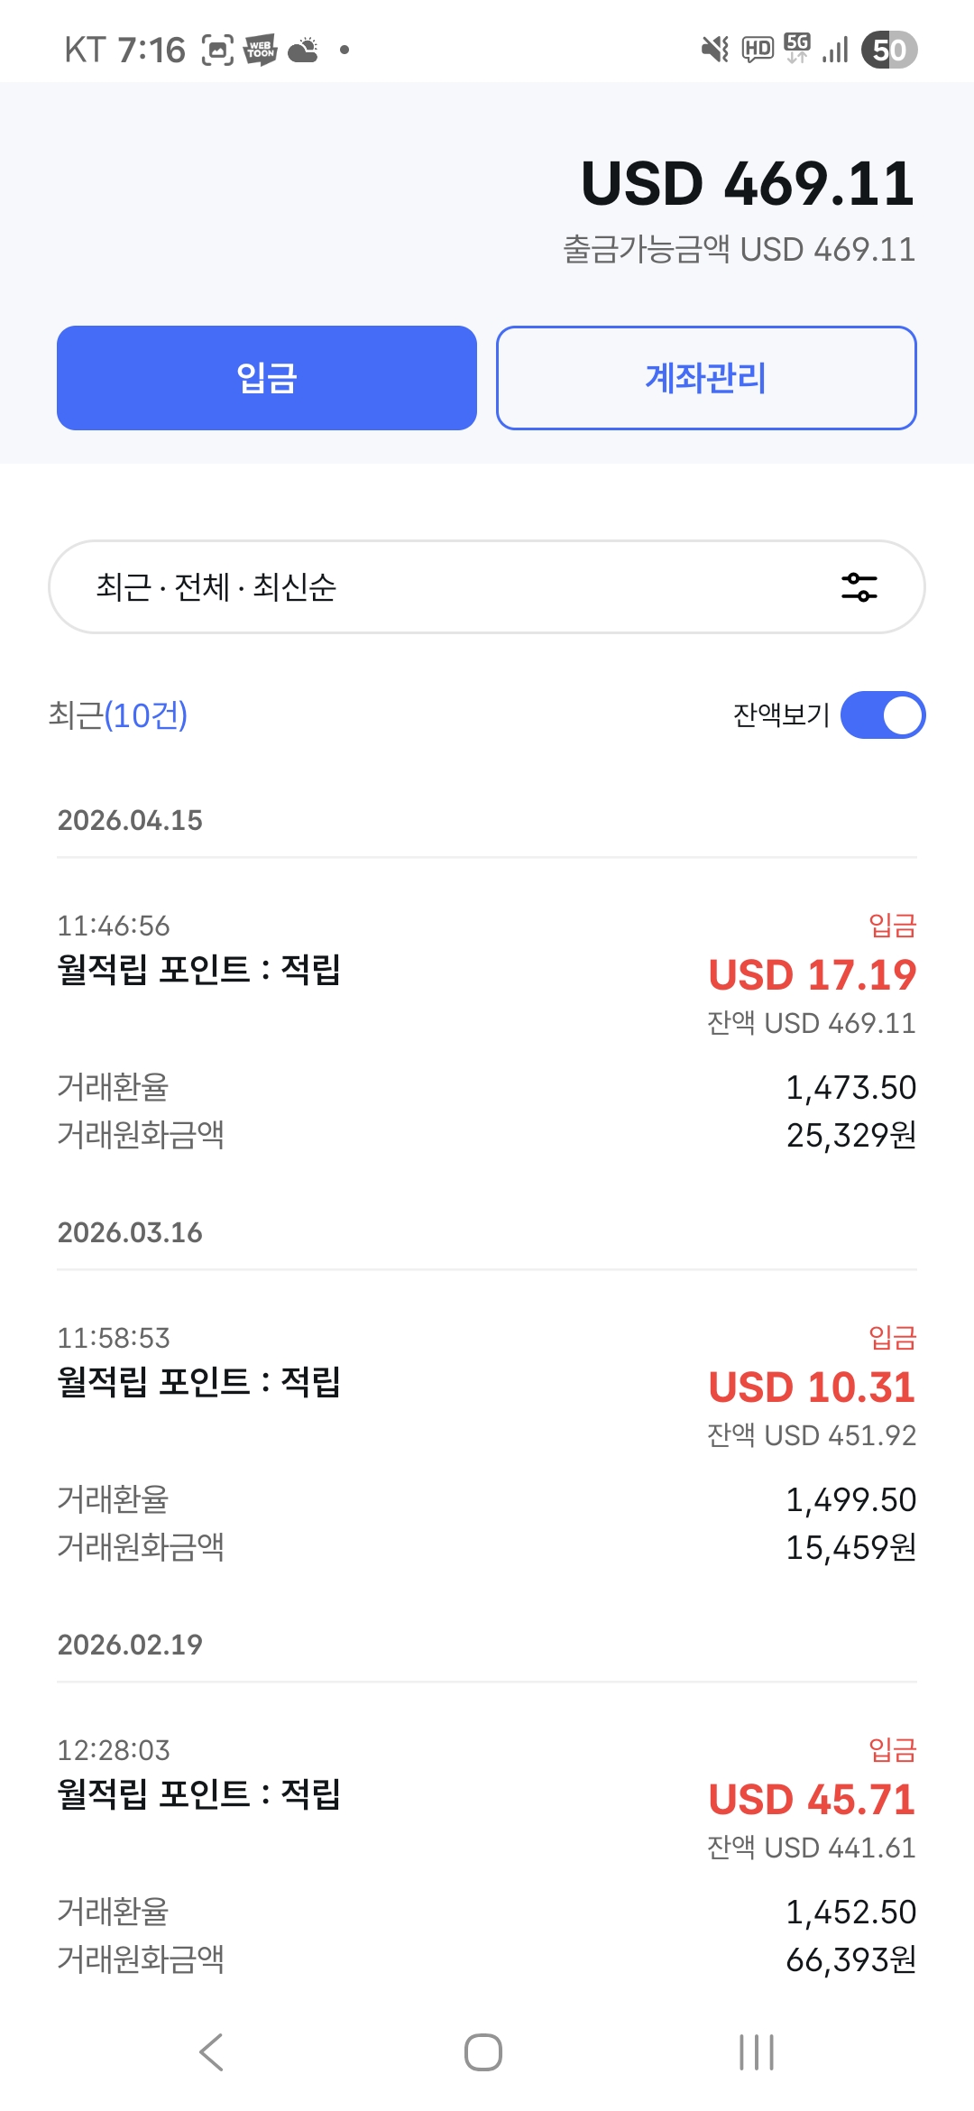Screen dimensions: 974x2111
Task: Open 계좌관리 account management
Action: pos(706,378)
